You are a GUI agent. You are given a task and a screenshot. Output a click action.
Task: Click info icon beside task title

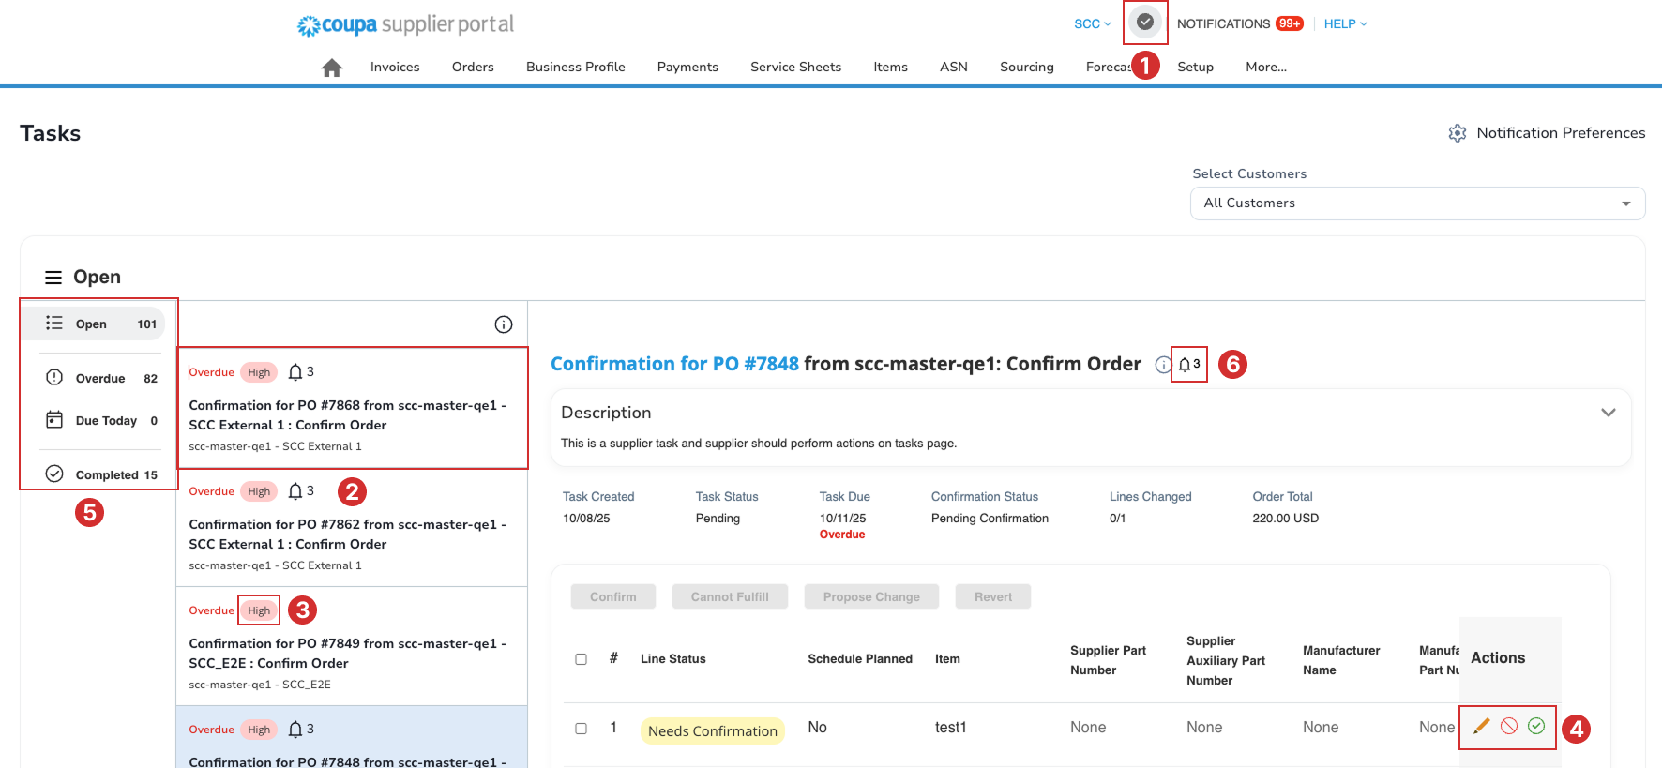coord(1163,365)
